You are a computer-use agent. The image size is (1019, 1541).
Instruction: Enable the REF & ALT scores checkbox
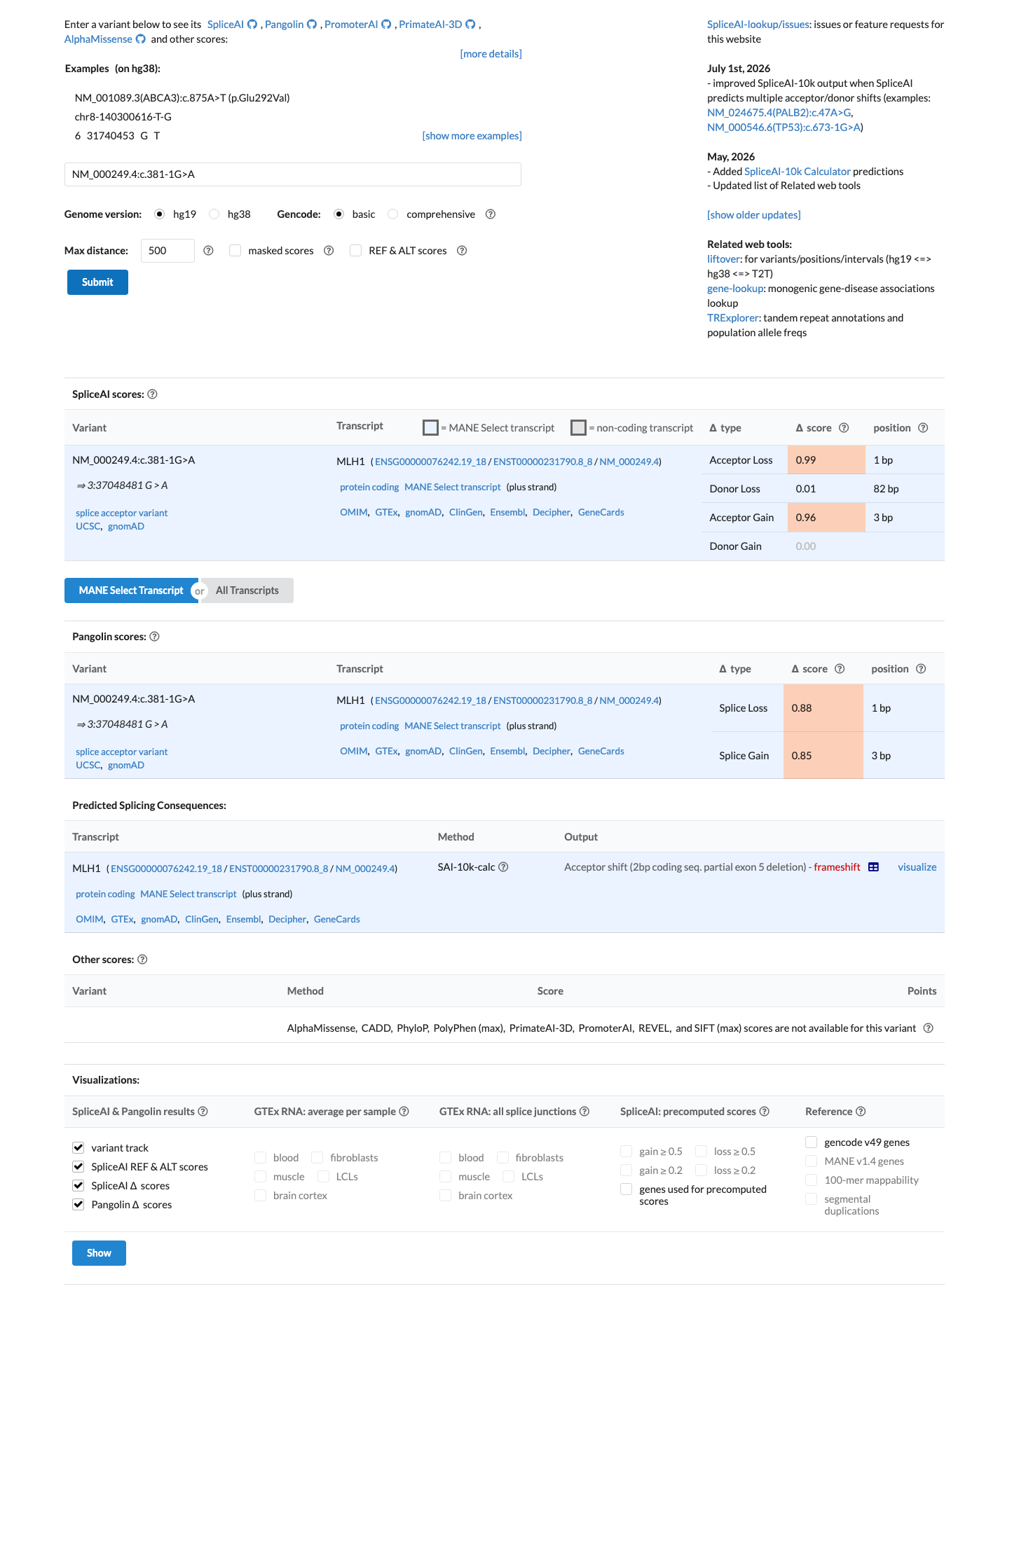click(356, 251)
